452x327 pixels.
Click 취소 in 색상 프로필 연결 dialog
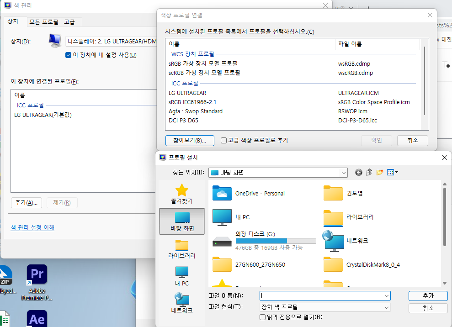click(413, 141)
